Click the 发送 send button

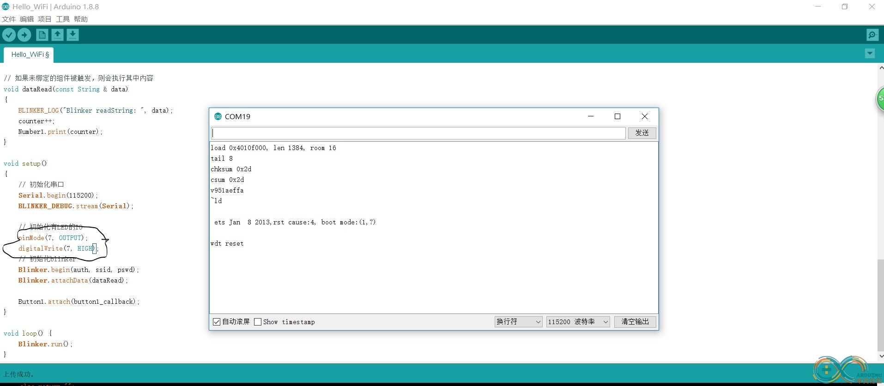(x=642, y=133)
